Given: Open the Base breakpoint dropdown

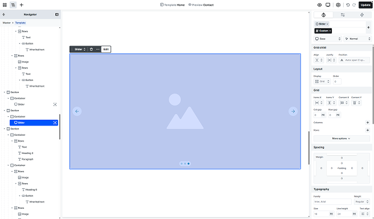Looking at the screenshot, I should coord(328,39).
